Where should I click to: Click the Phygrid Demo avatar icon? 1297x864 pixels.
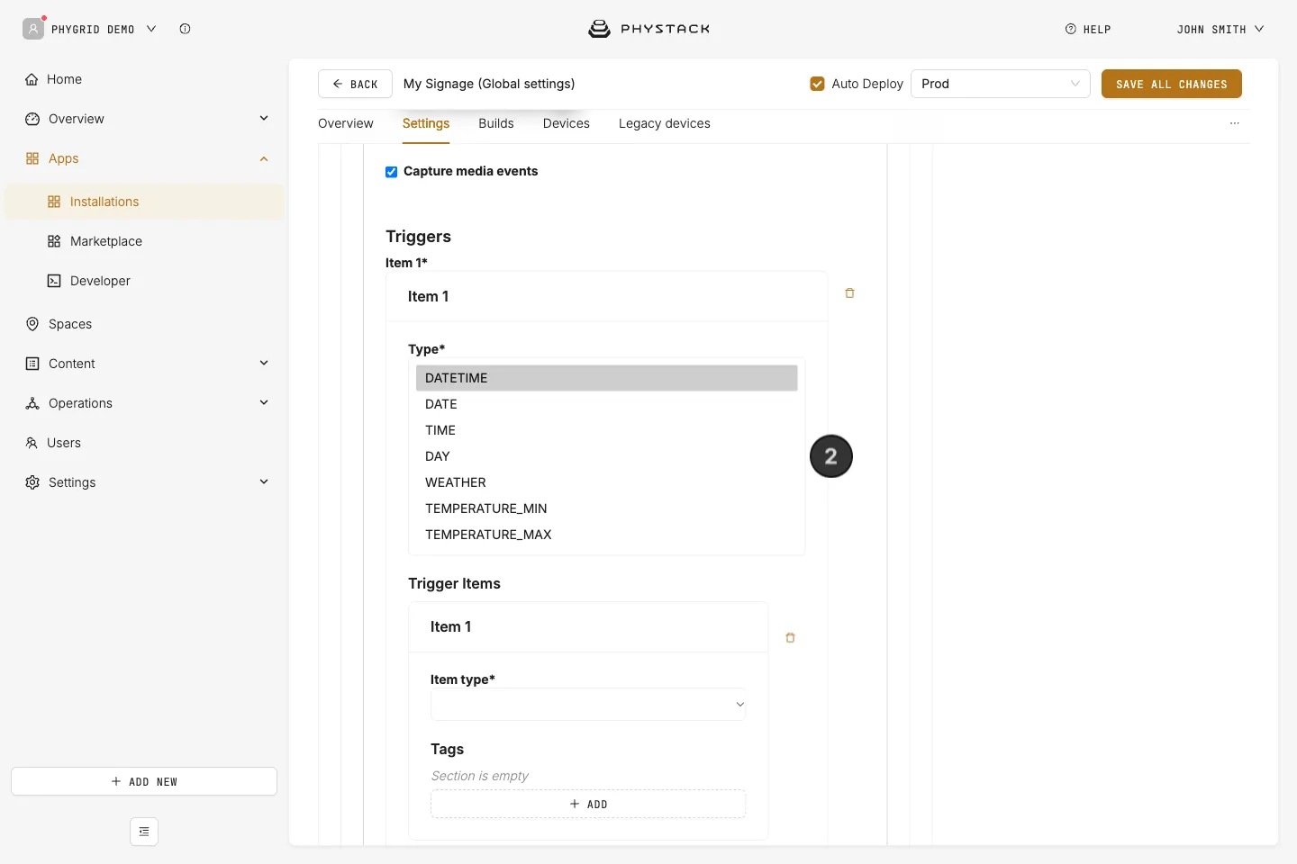tap(33, 29)
